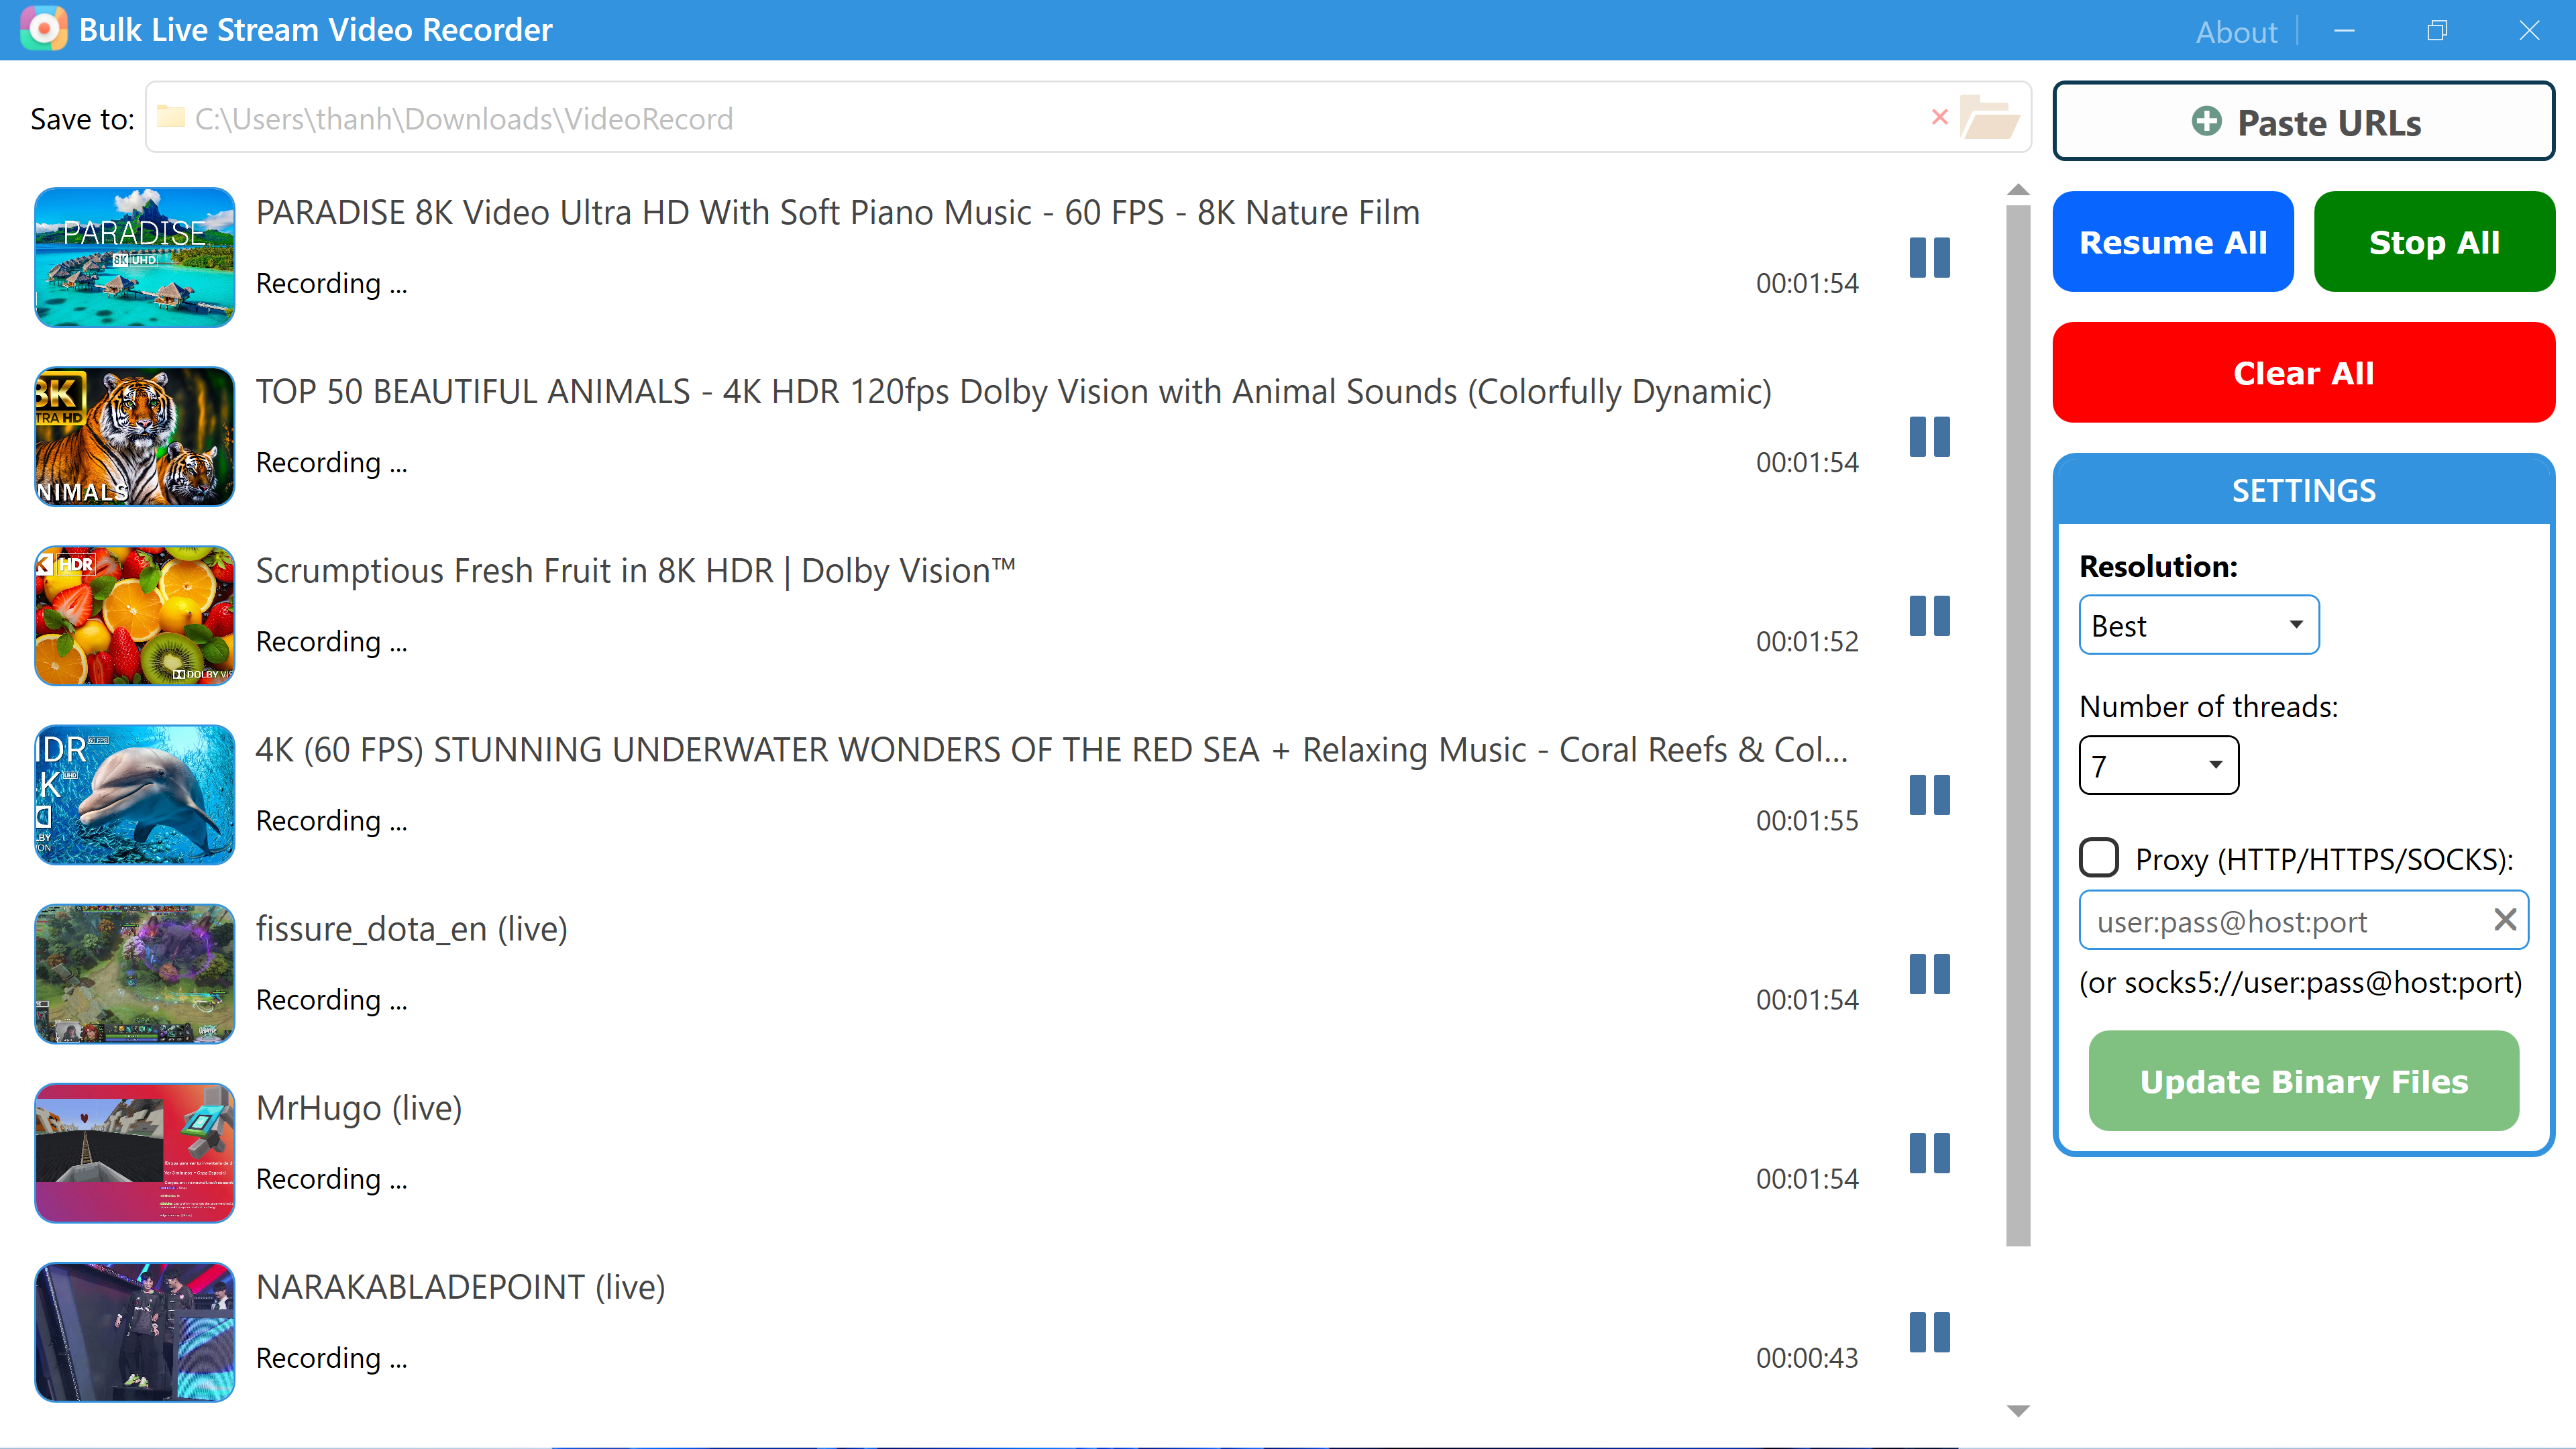Click Update Binary Files
2576x1449 pixels.
coord(2303,1081)
